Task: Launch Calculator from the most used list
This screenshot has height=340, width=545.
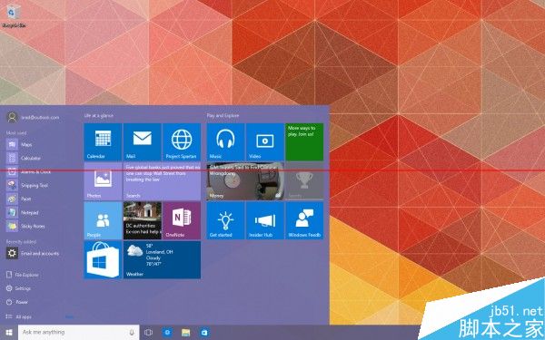Action: (x=24, y=158)
